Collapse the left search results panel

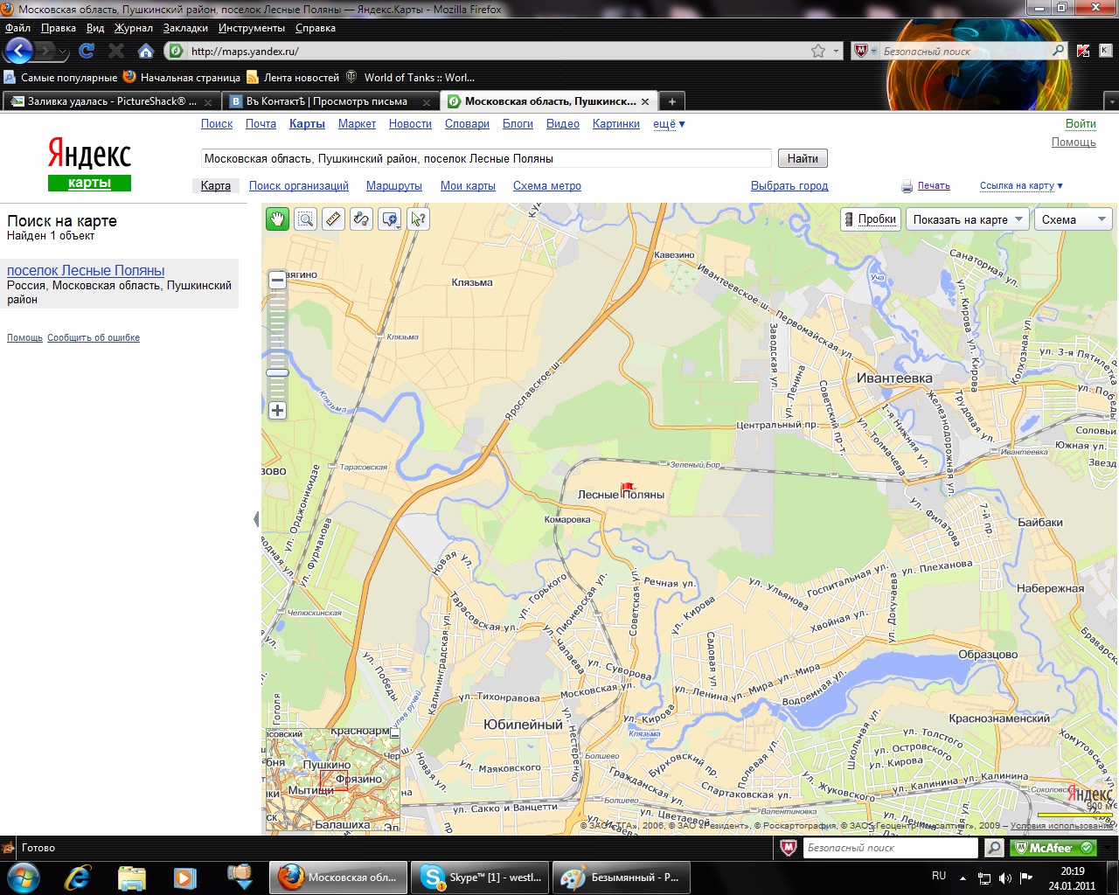tap(256, 519)
